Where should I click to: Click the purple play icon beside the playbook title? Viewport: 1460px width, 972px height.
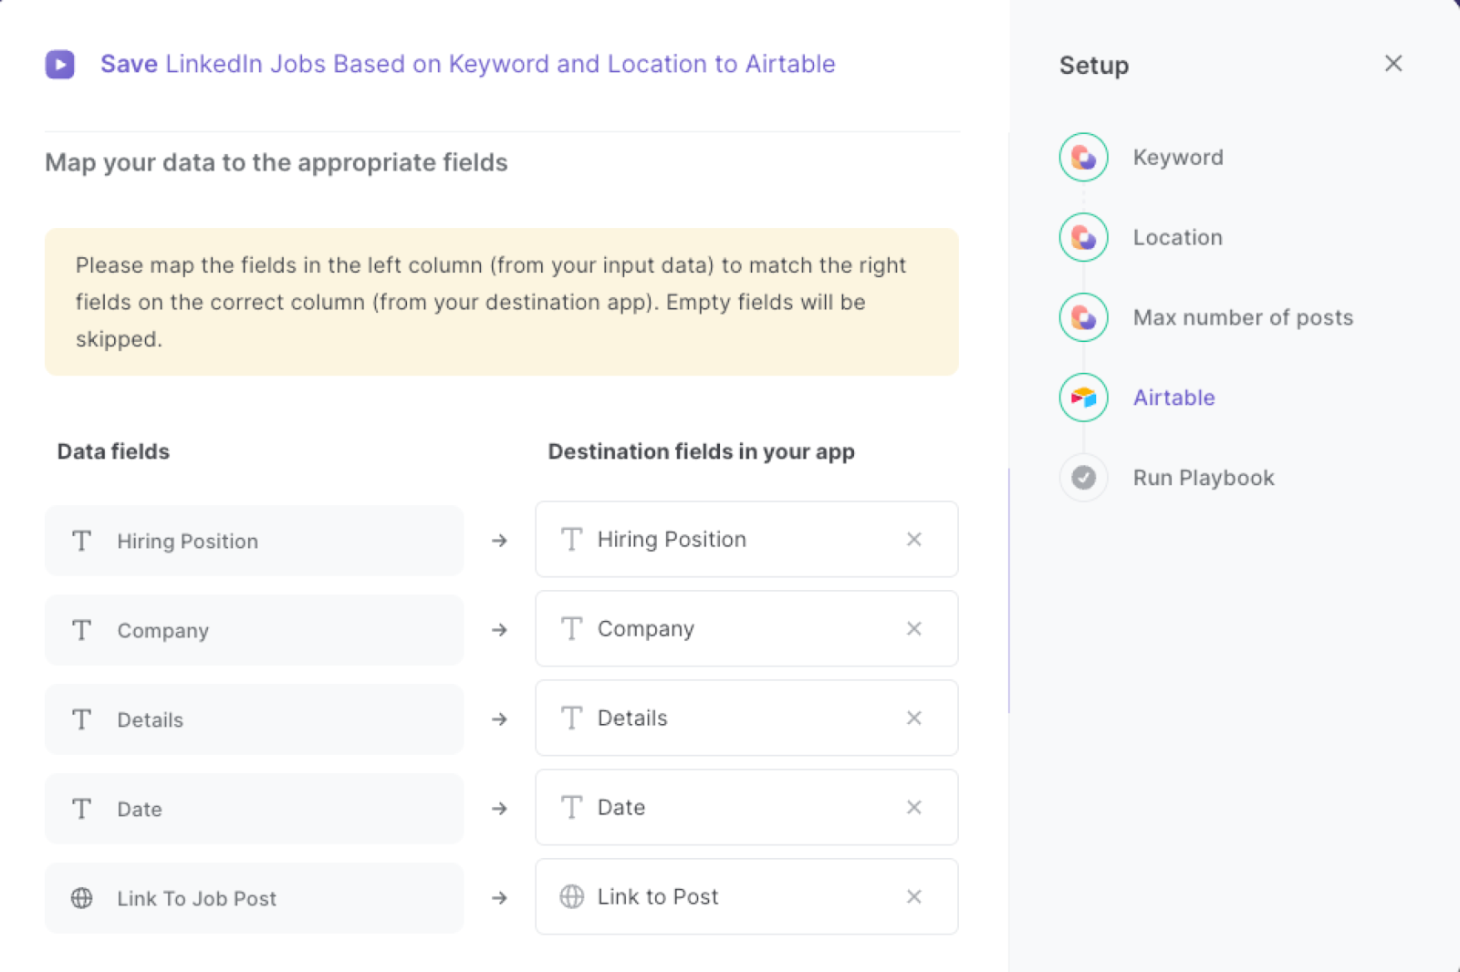(x=60, y=64)
